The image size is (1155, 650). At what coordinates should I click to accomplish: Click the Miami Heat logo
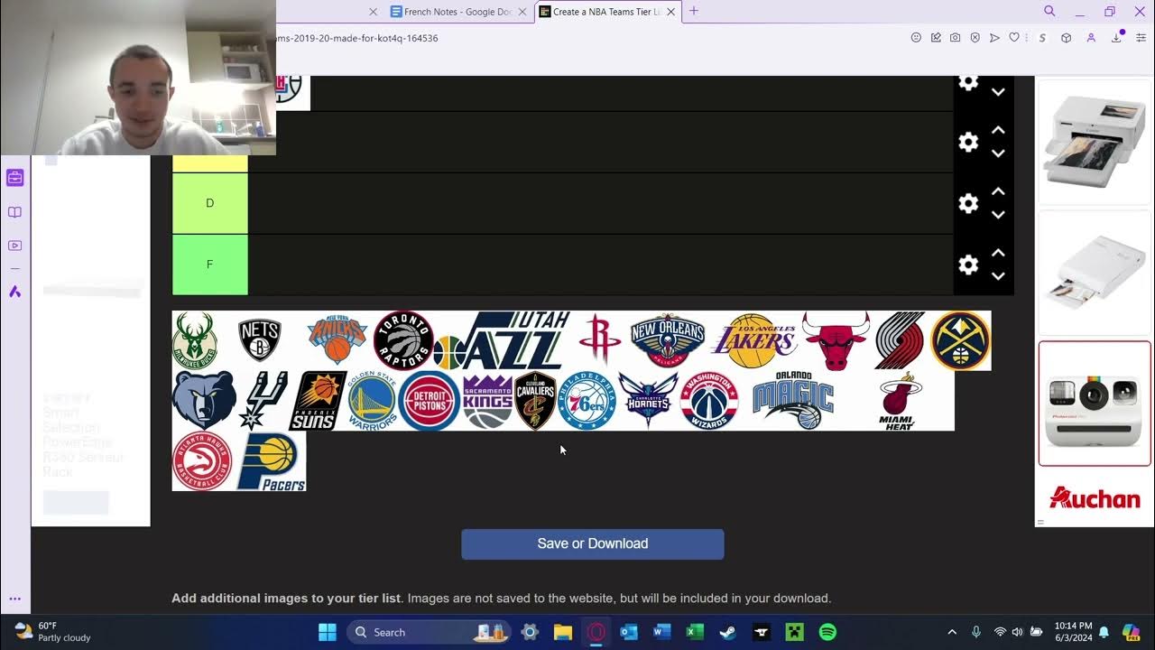pyautogui.click(x=900, y=400)
